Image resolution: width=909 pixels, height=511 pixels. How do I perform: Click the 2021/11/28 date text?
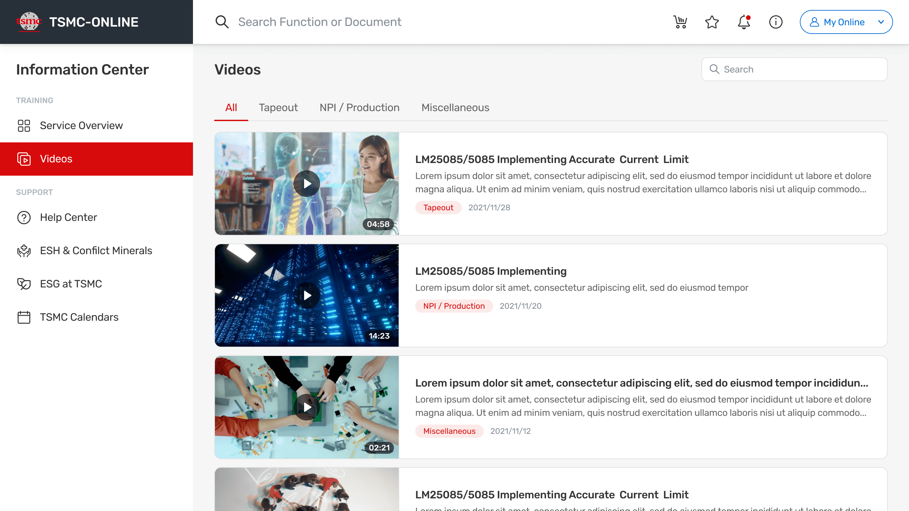click(489, 208)
